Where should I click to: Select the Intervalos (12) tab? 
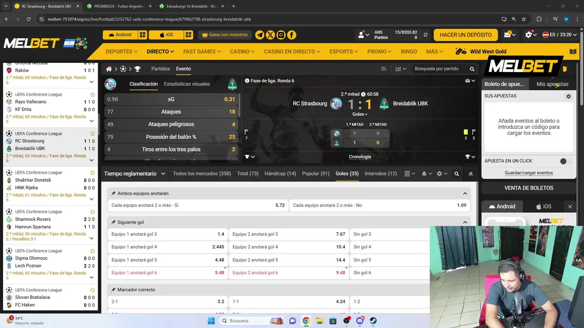tap(381, 174)
